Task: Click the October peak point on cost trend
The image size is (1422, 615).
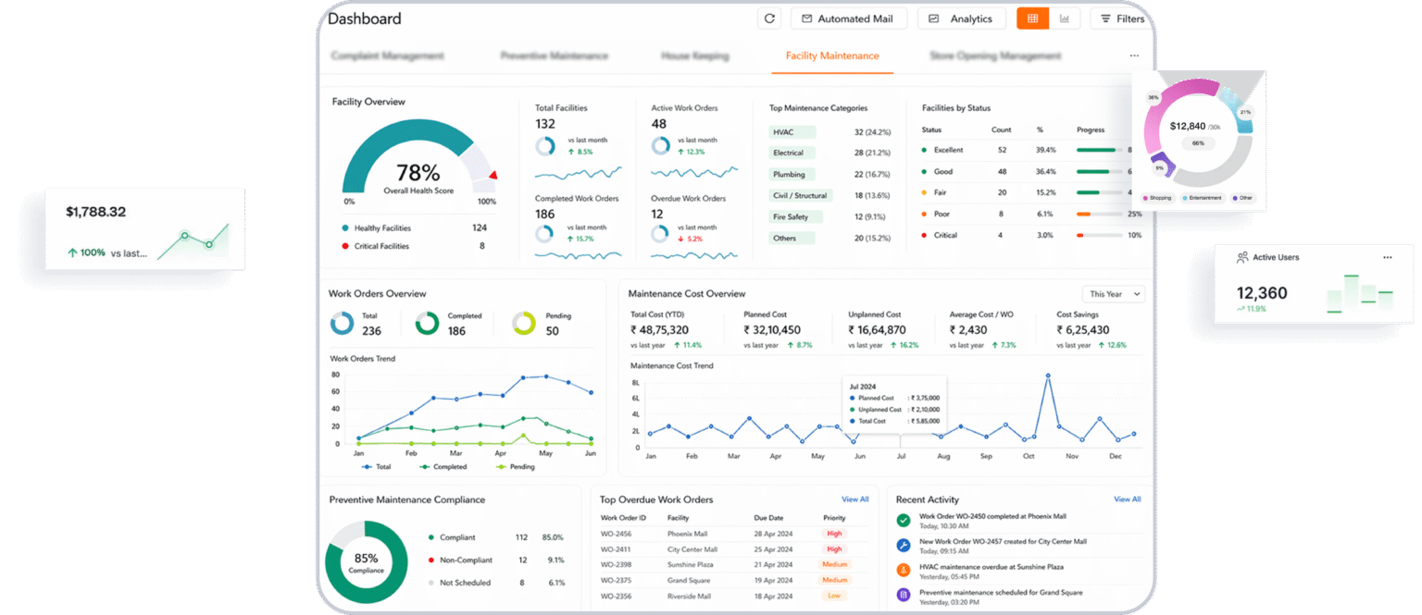Action: (x=1048, y=376)
